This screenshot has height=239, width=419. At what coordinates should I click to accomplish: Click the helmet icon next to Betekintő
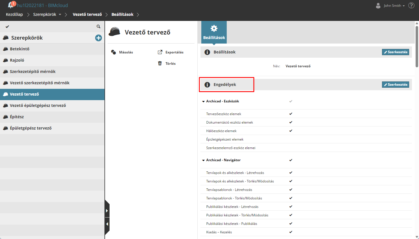(5, 49)
